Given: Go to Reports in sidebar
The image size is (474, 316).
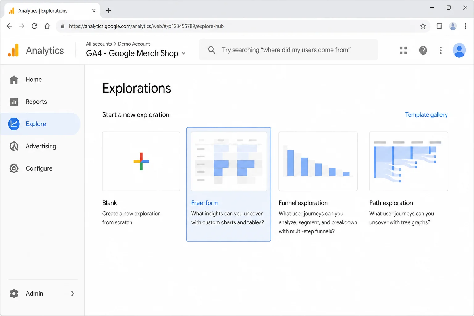Looking at the screenshot, I should (x=36, y=102).
